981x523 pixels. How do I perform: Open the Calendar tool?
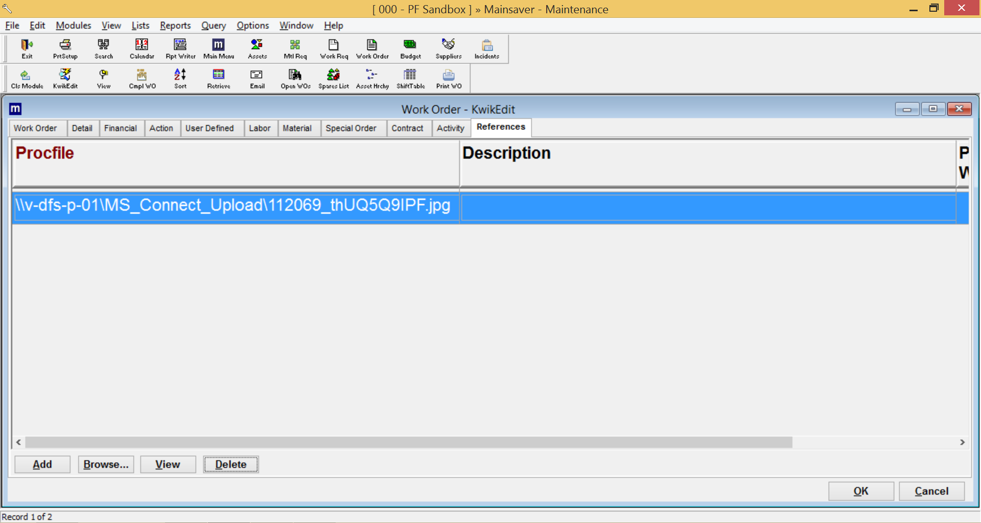coord(142,48)
